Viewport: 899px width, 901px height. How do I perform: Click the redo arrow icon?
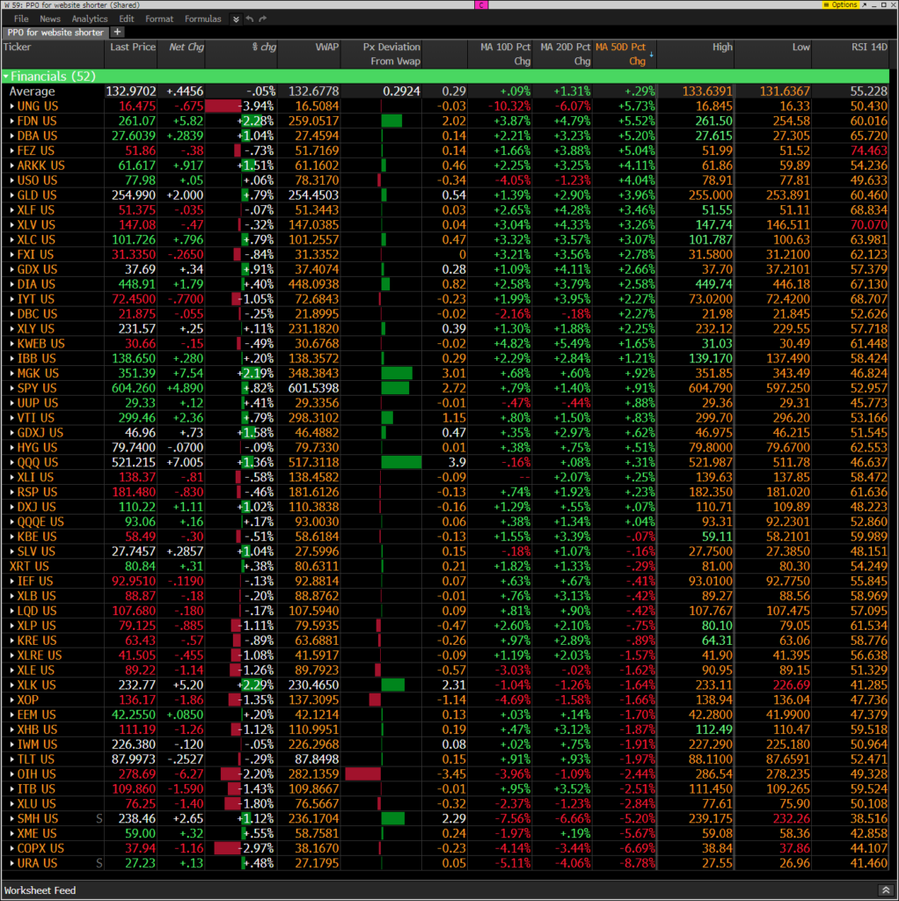click(262, 19)
